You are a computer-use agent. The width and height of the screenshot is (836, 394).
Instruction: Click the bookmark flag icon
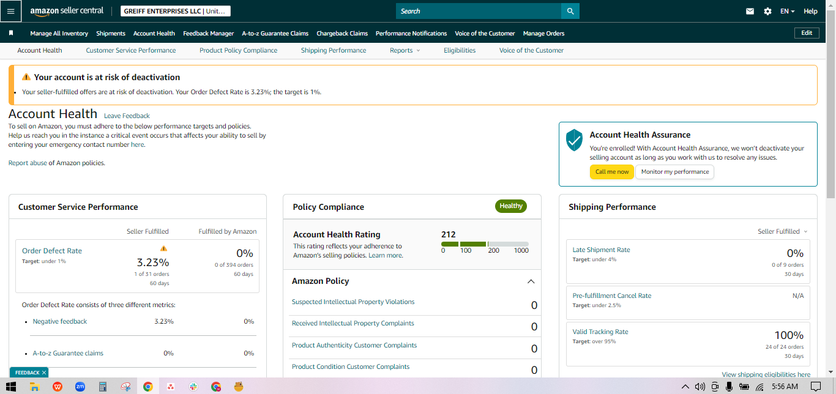(11, 33)
